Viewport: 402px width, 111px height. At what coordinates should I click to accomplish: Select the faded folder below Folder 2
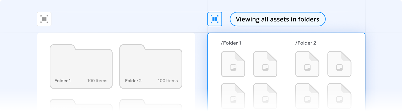point(151,105)
